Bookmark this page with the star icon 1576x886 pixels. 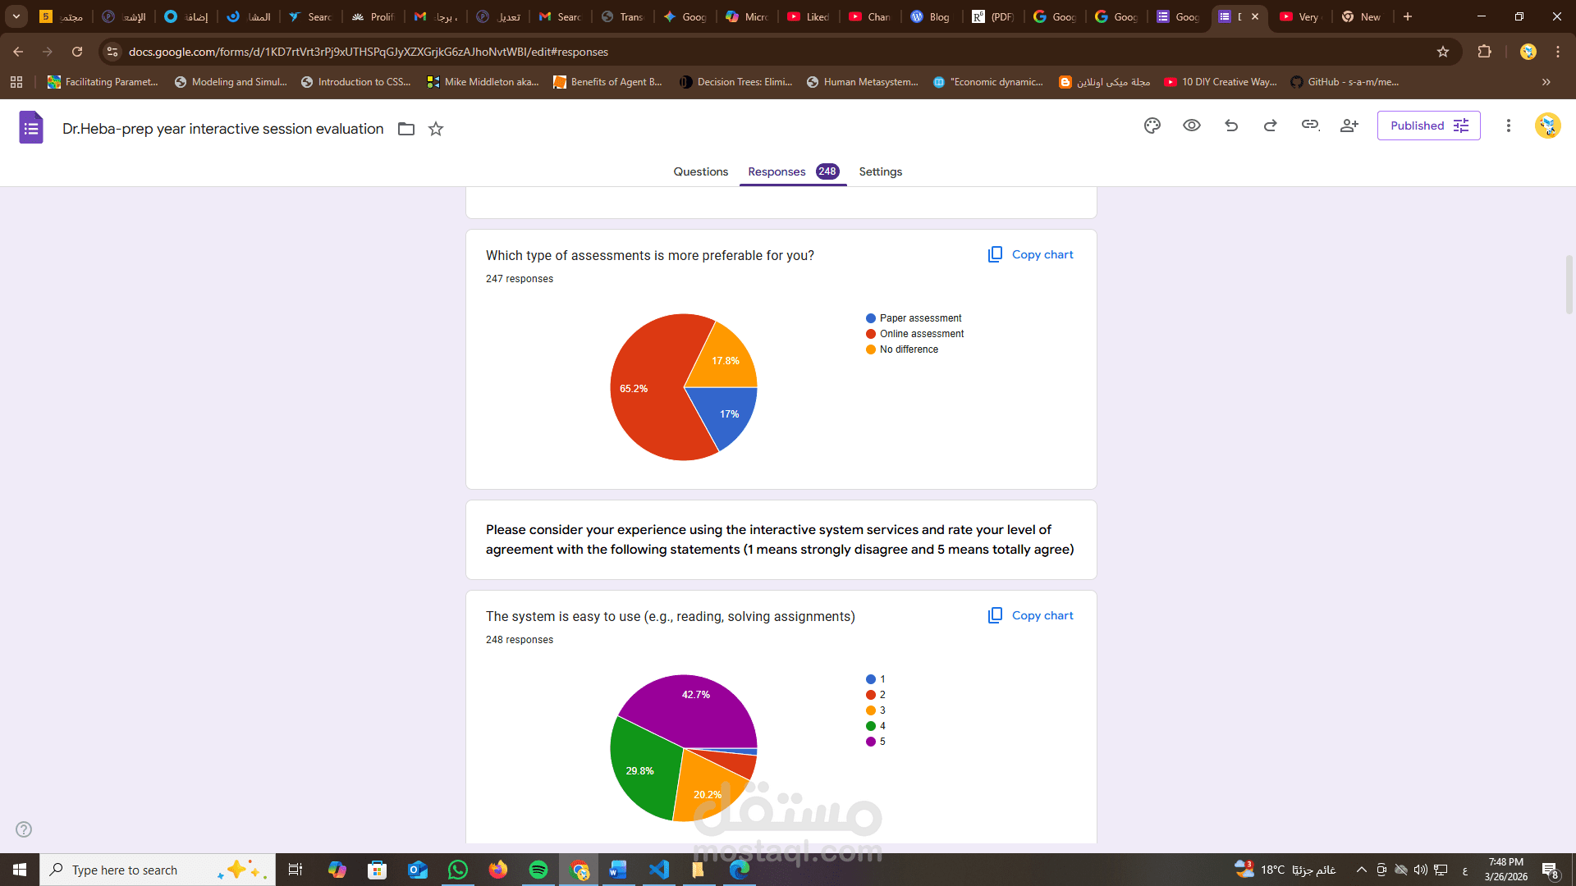coord(1443,52)
